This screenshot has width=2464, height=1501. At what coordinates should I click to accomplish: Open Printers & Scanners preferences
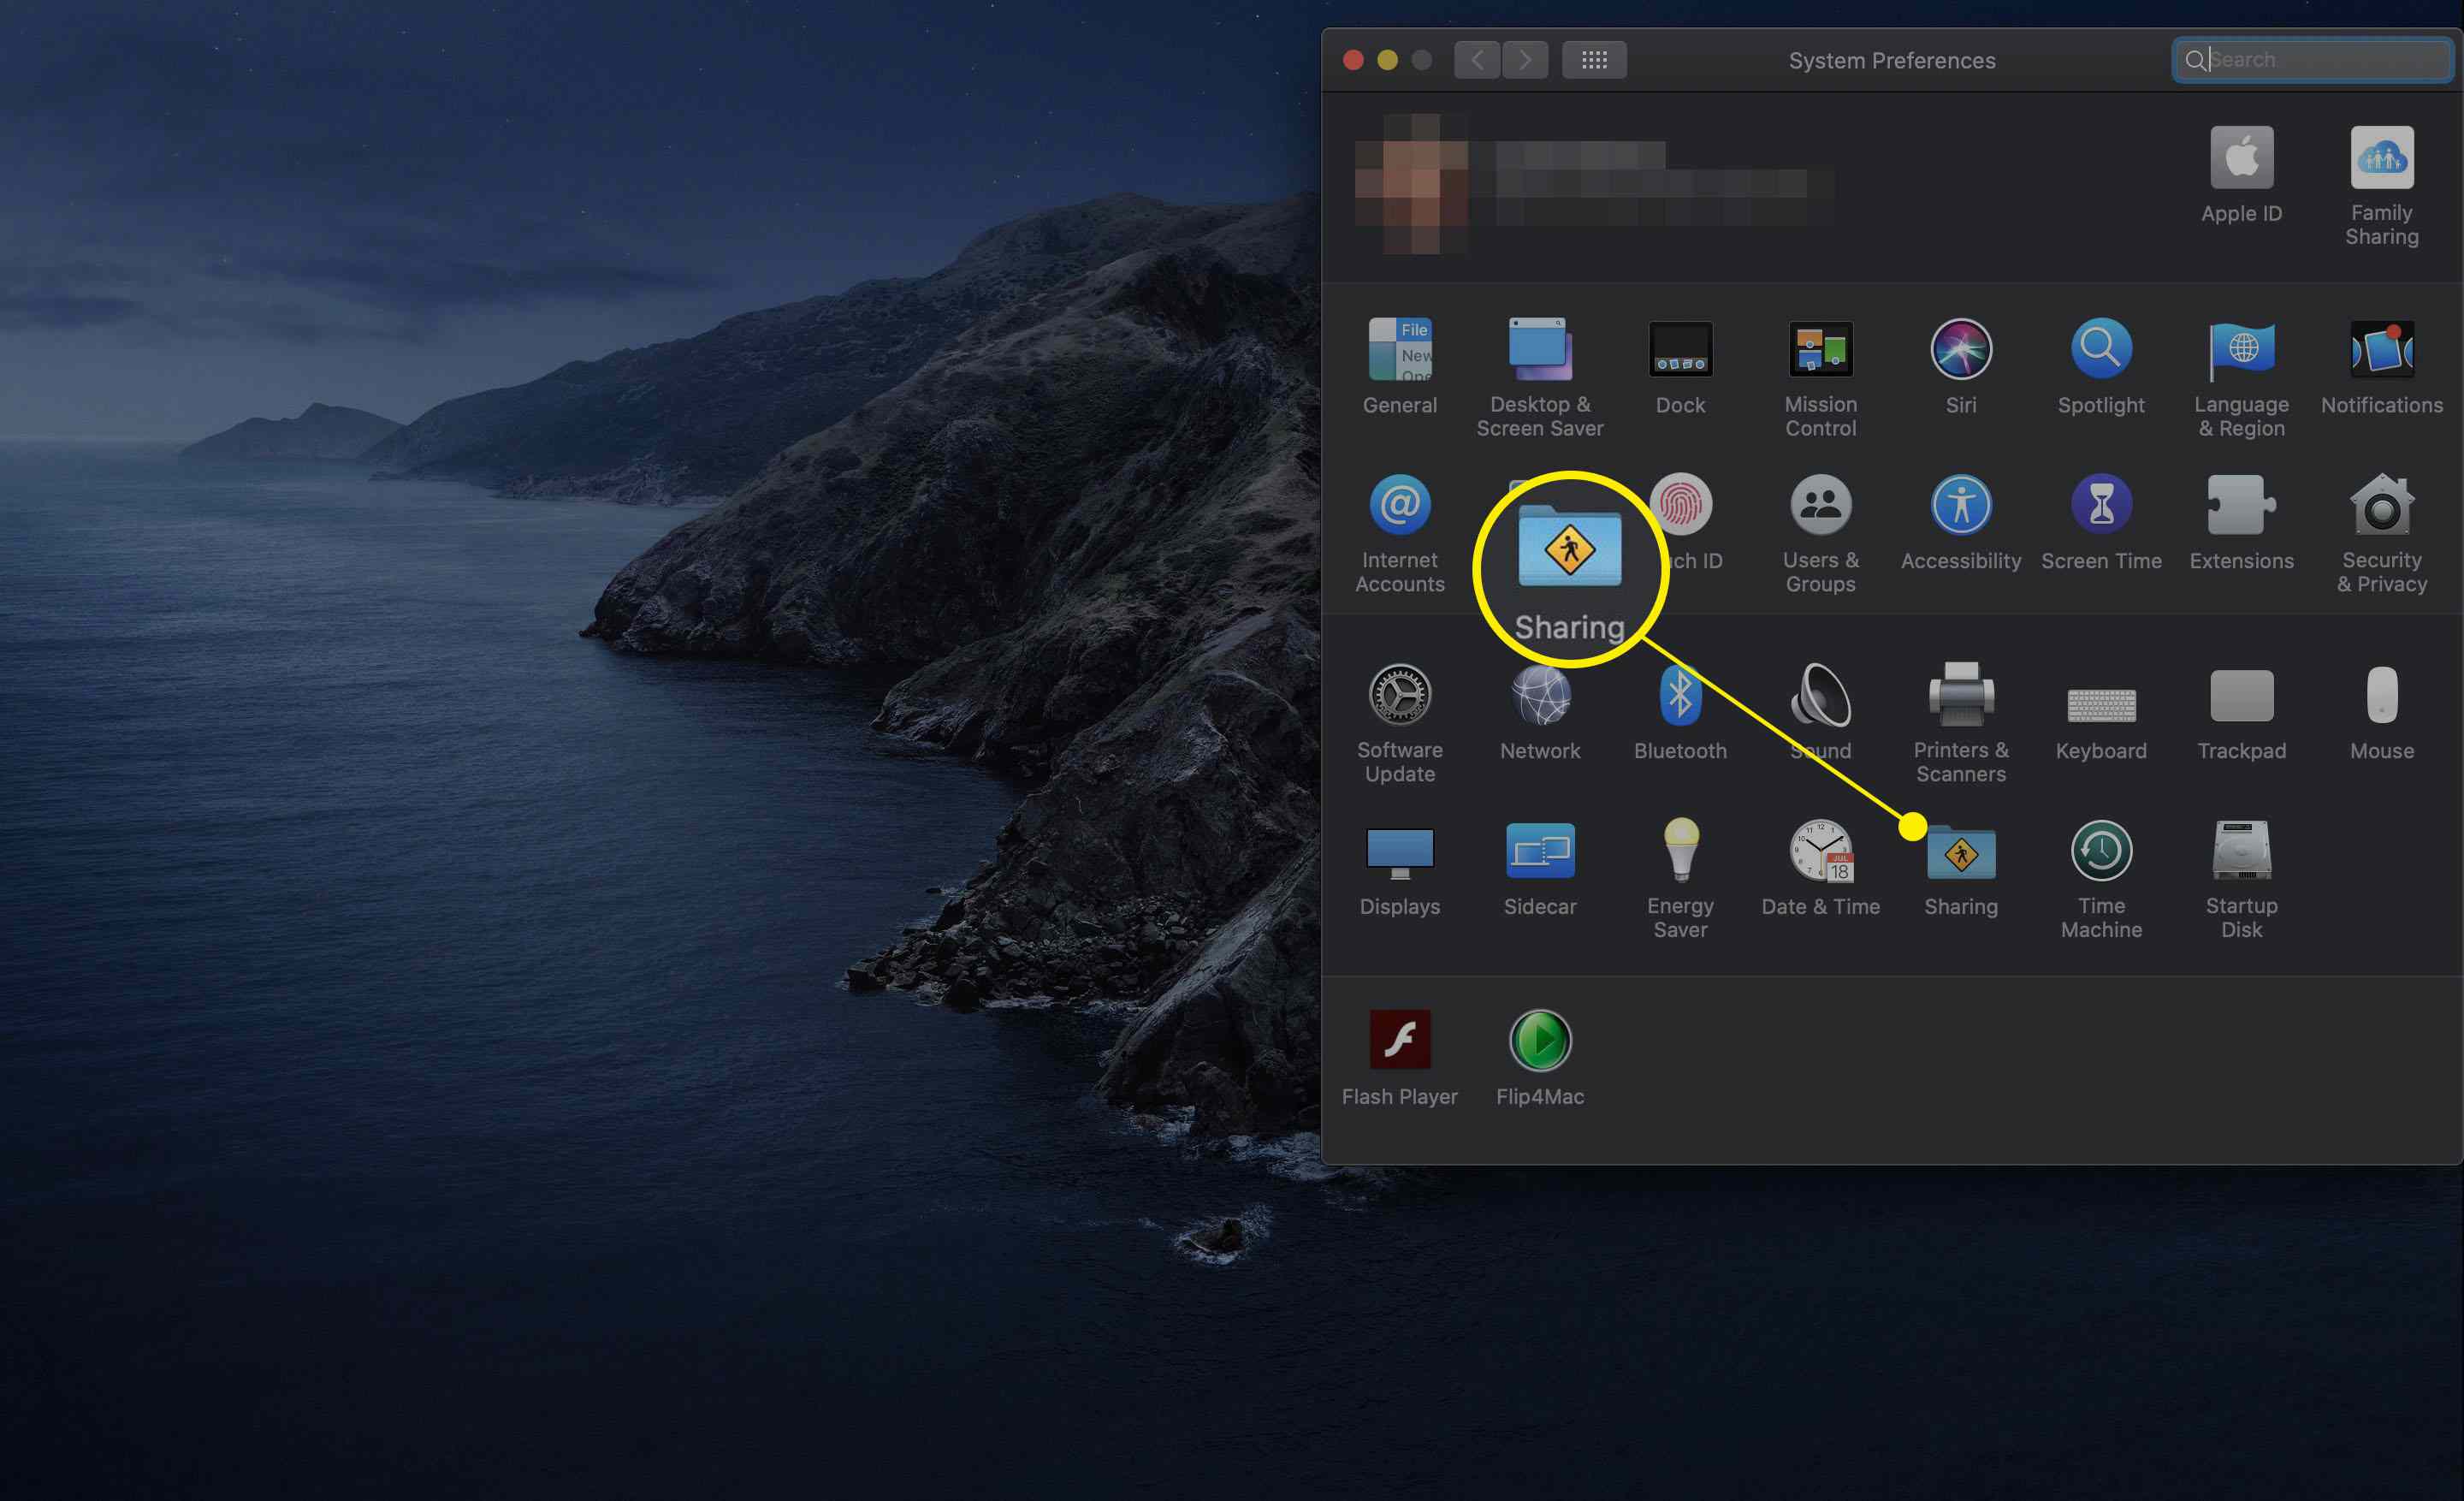(1961, 694)
